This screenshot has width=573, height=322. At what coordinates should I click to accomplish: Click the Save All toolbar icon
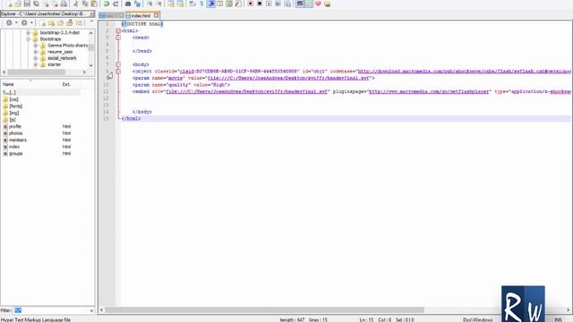click(x=36, y=4)
